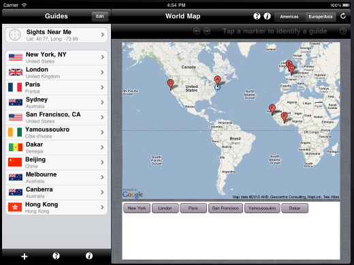354x265 pixels.
Task: Open the help question mark icon beside World Map
Action: tap(257, 16)
